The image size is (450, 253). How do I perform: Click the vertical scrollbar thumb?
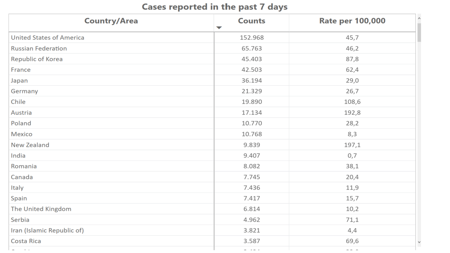(419, 33)
